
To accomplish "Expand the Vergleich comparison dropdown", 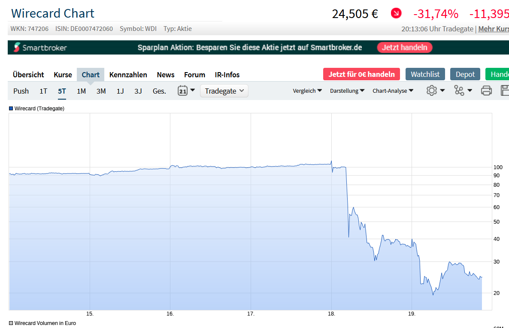I will click(307, 91).
